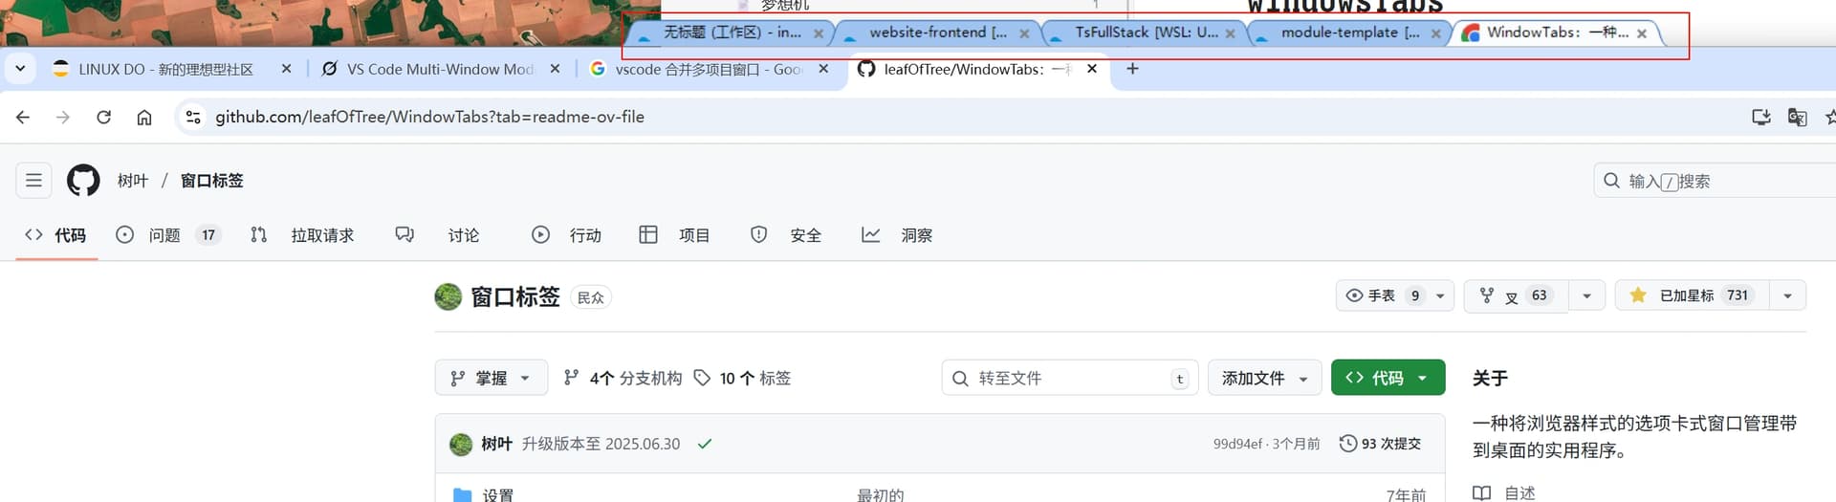
Task: Click the repository avatar next to 窗口标签
Action: [x=448, y=296]
